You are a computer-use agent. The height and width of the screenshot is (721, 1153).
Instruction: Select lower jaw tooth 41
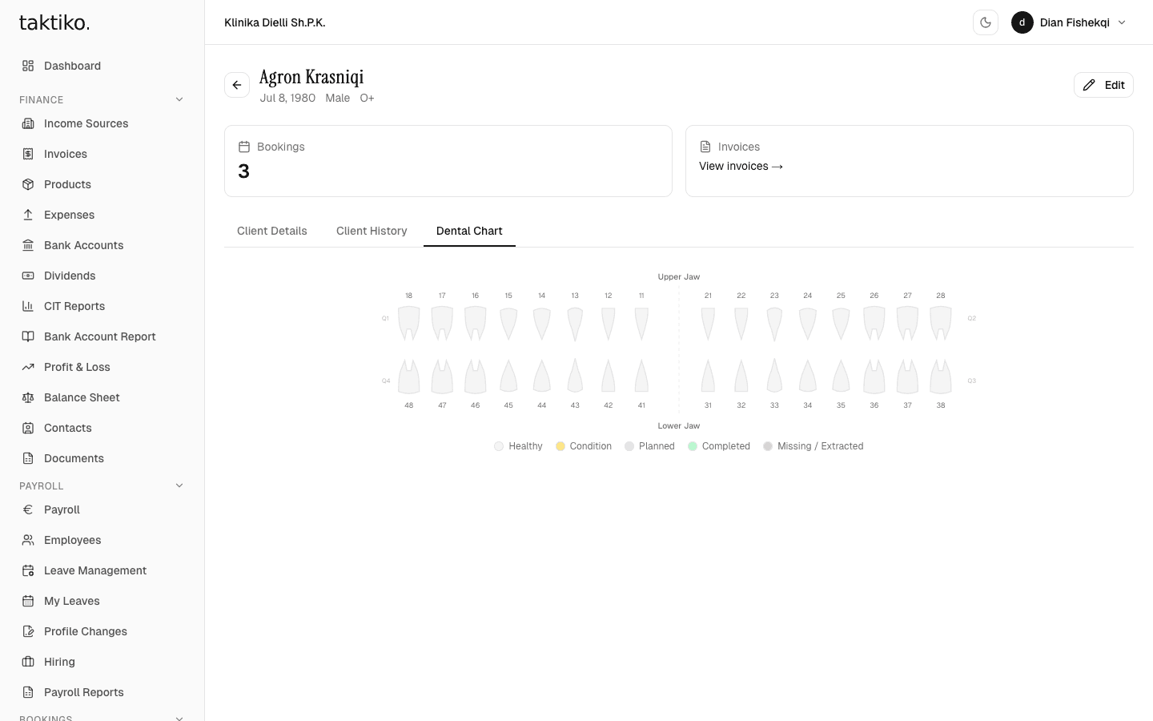(641, 377)
